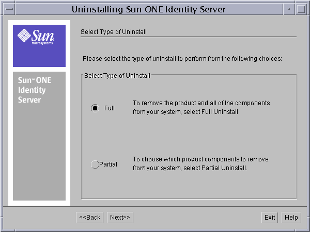310x232 pixels.
Task: Click the title bar Uninstalling Sun ONE Identity Server
Action: [x=149, y=9]
